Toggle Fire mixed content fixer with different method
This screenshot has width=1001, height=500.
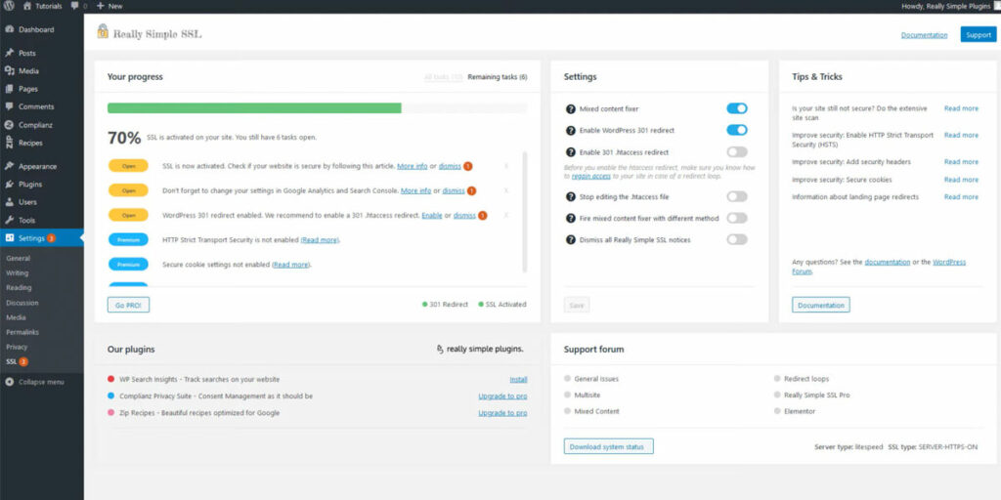click(x=737, y=218)
